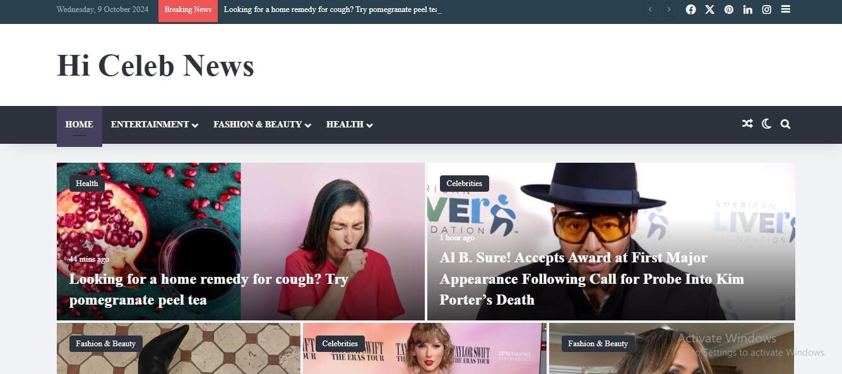The image size is (842, 374).
Task: Toggle dark mode with moon icon
Action: (766, 124)
